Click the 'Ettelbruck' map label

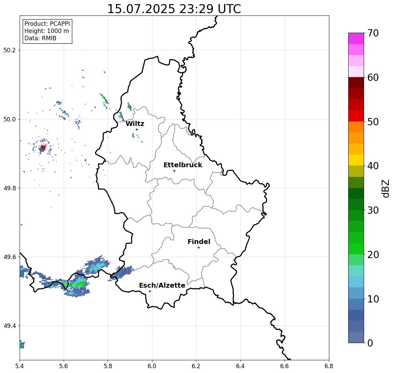(183, 165)
